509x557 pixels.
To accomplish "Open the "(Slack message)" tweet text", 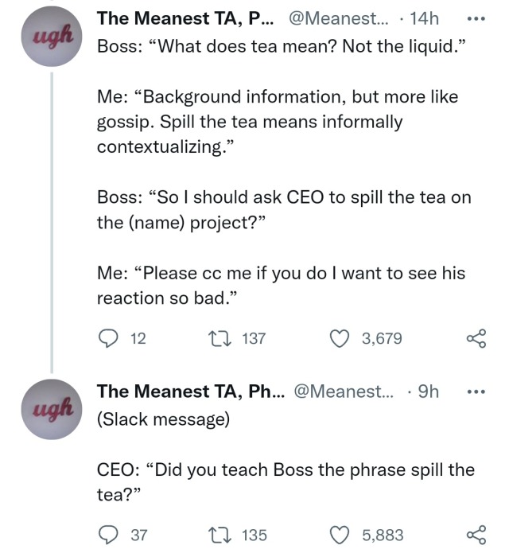I will (162, 419).
